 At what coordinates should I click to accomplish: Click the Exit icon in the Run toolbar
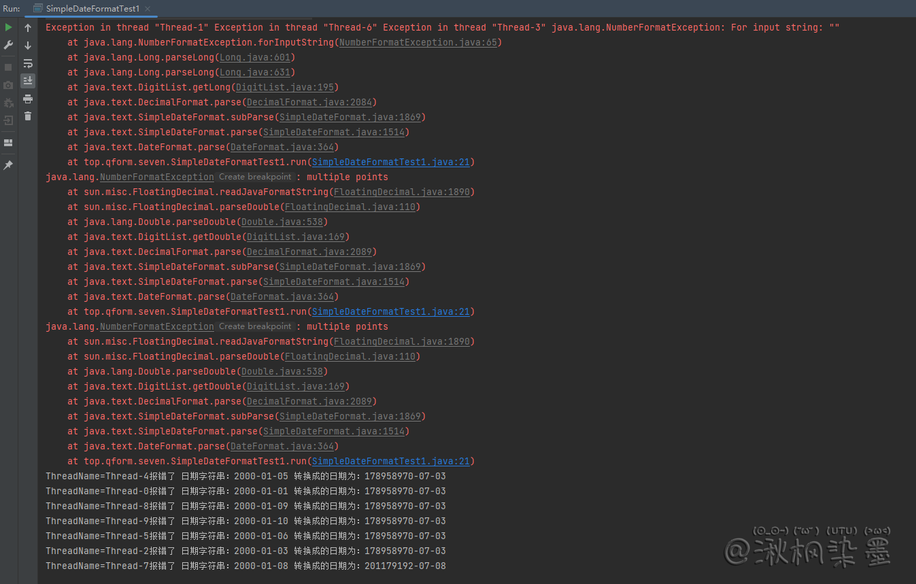point(8,120)
